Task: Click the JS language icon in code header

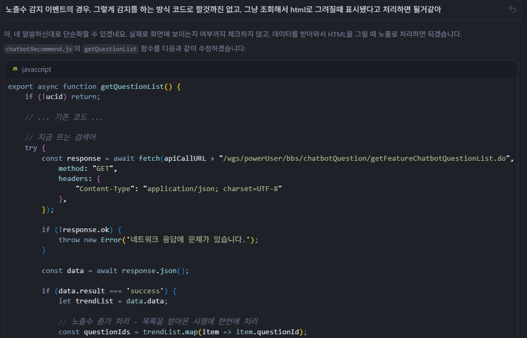Action: [15, 69]
